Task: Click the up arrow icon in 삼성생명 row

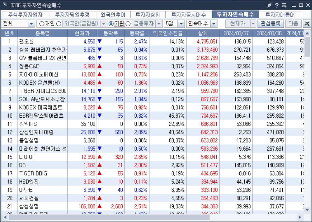Action: (100, 206)
